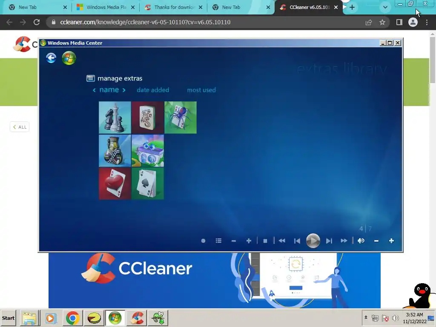Sort extras by name
This screenshot has height=327, width=436.
click(x=109, y=90)
